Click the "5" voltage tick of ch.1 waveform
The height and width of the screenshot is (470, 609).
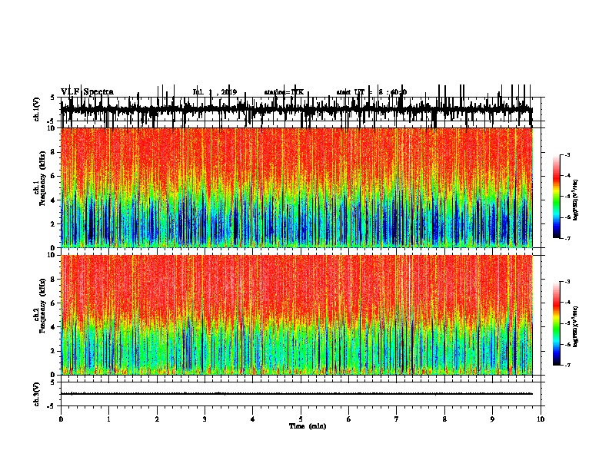pos(52,98)
